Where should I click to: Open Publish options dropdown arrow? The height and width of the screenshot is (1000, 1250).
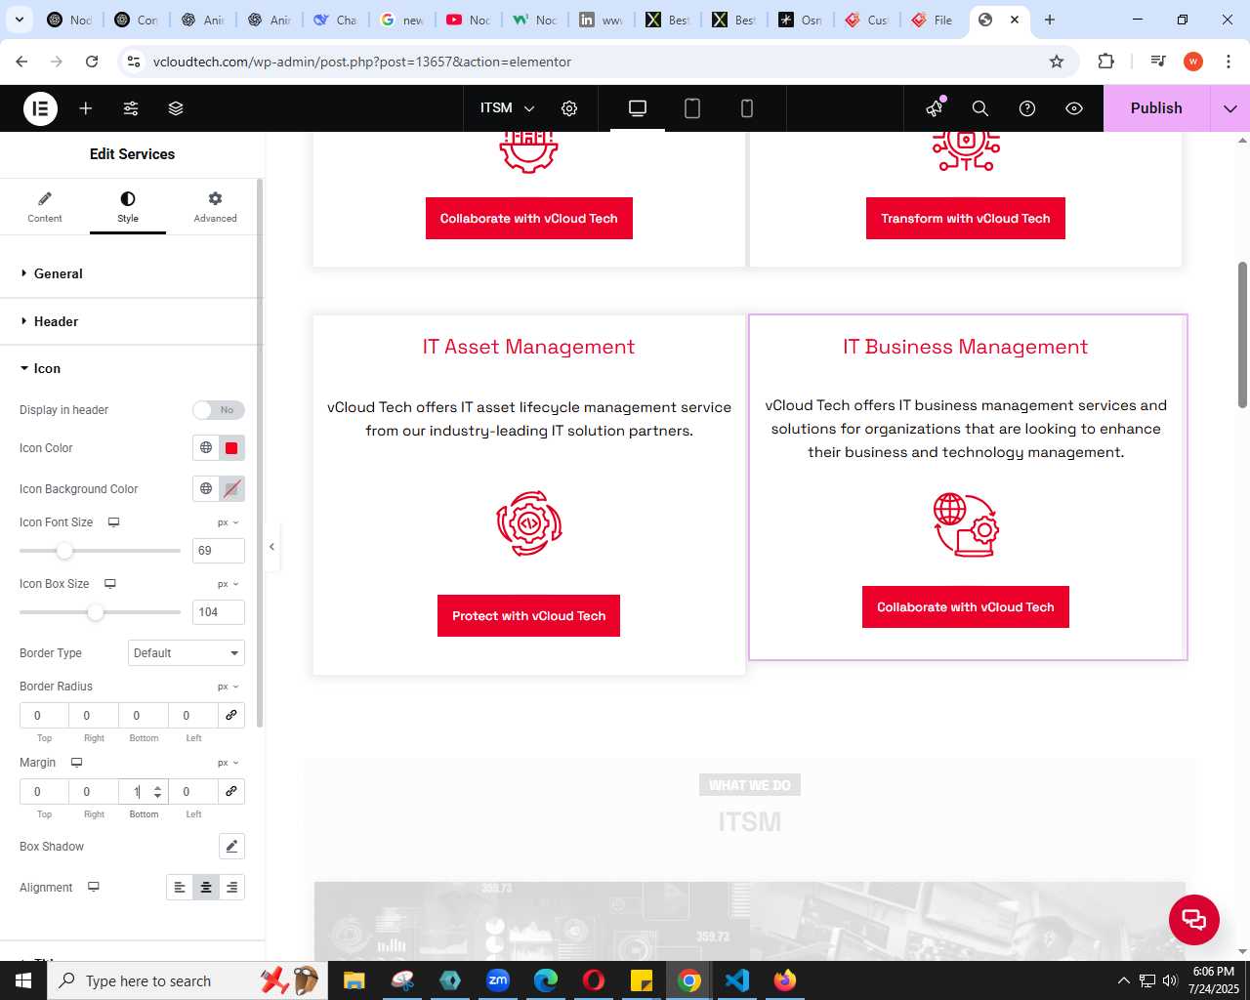(1229, 108)
